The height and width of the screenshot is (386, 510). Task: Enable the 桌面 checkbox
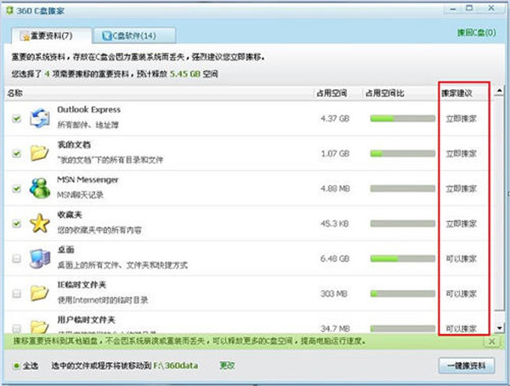click(x=17, y=258)
